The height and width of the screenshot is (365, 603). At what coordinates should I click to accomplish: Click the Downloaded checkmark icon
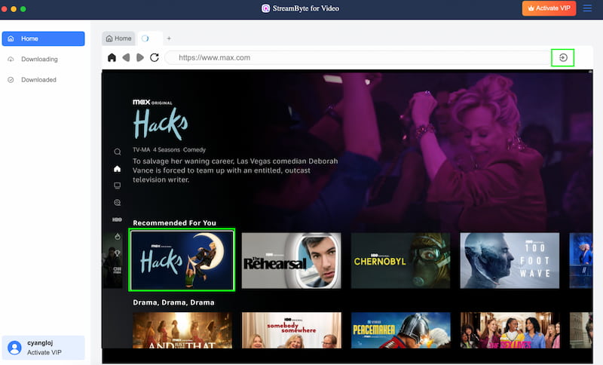[x=11, y=80]
